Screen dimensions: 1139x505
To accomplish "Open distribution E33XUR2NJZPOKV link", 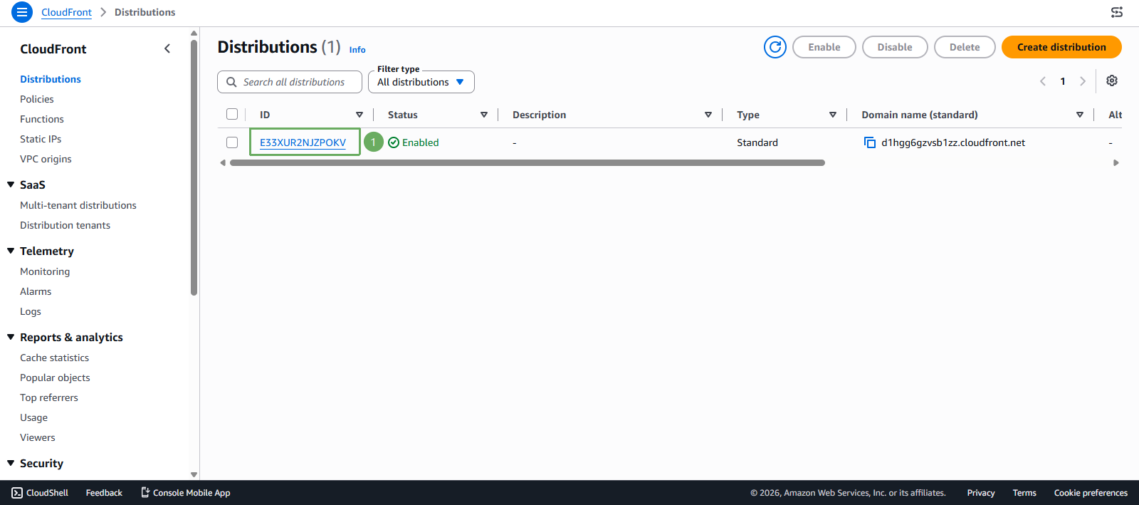I will [x=303, y=142].
